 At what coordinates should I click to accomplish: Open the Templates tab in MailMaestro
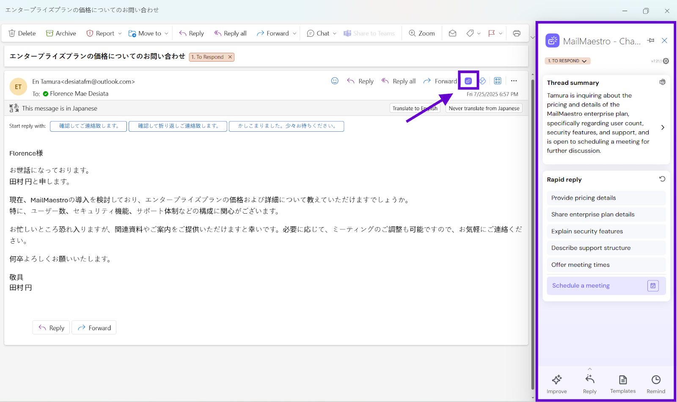tap(623, 384)
